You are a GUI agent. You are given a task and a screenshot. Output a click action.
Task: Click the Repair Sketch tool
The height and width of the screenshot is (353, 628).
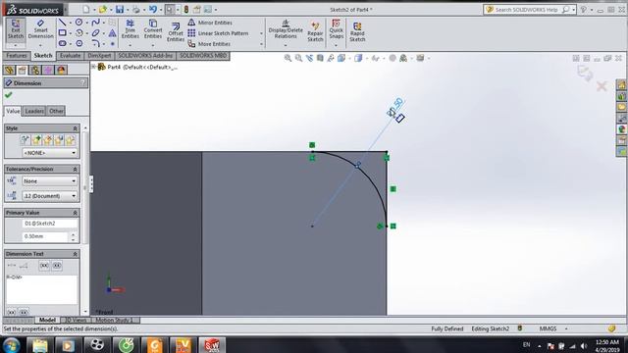pos(315,31)
